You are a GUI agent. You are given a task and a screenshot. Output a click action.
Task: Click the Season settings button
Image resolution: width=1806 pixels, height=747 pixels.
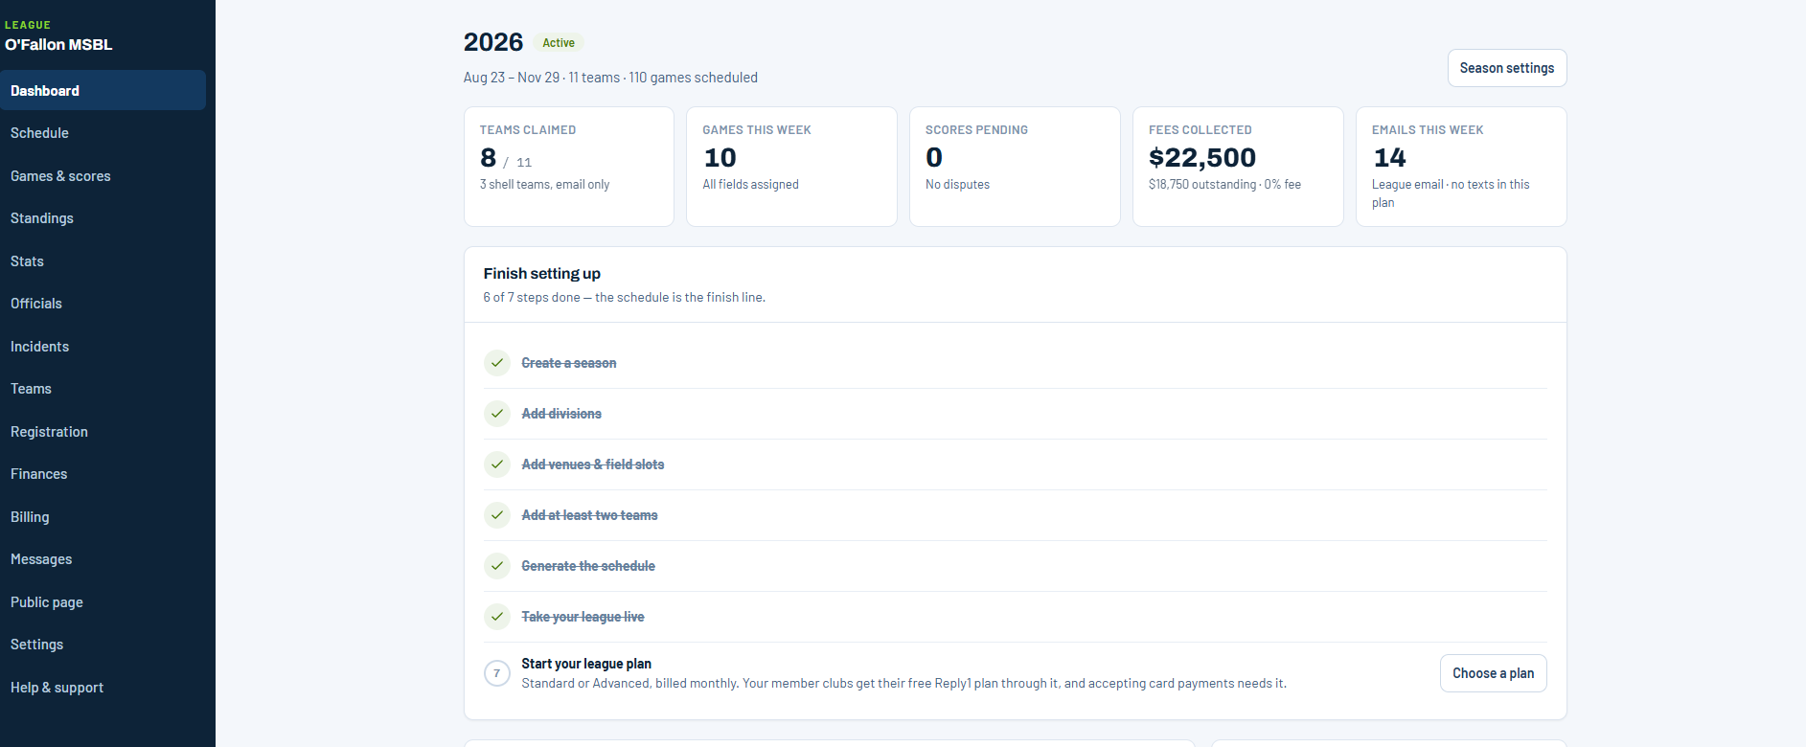[x=1507, y=68]
